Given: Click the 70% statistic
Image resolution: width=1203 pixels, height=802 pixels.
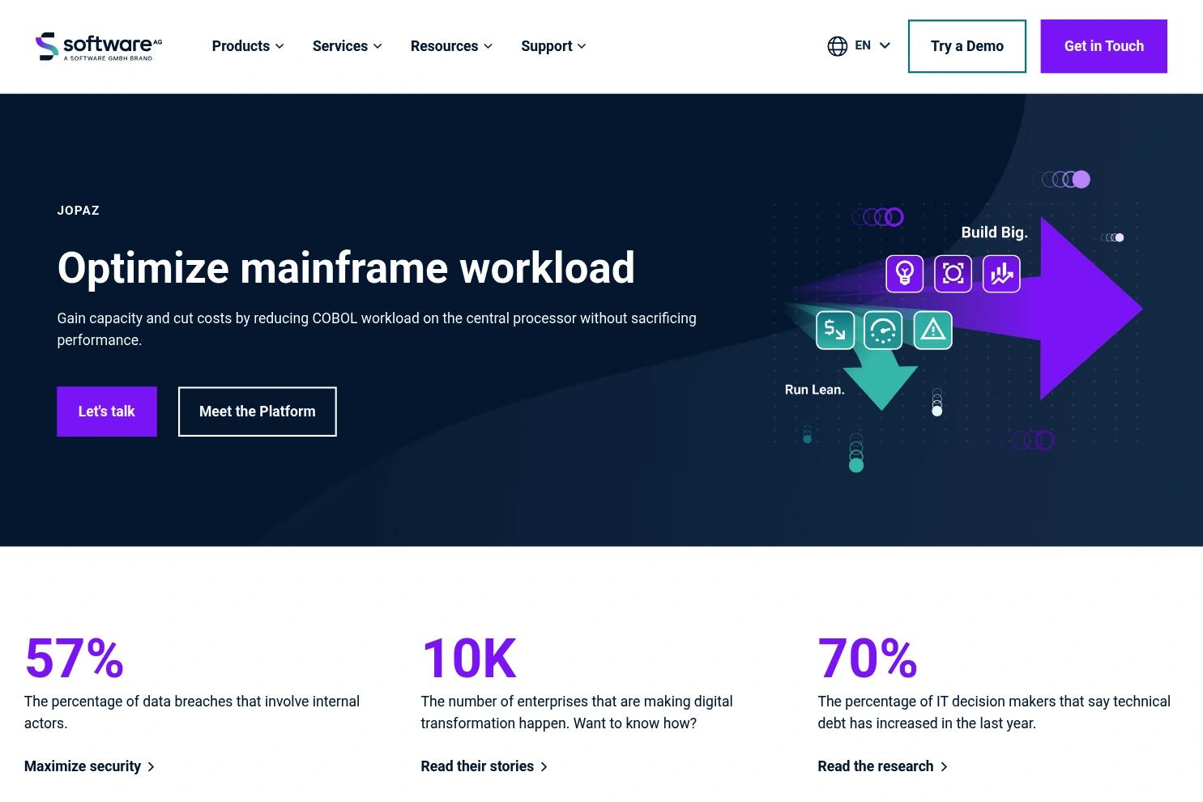Looking at the screenshot, I should coord(868,658).
